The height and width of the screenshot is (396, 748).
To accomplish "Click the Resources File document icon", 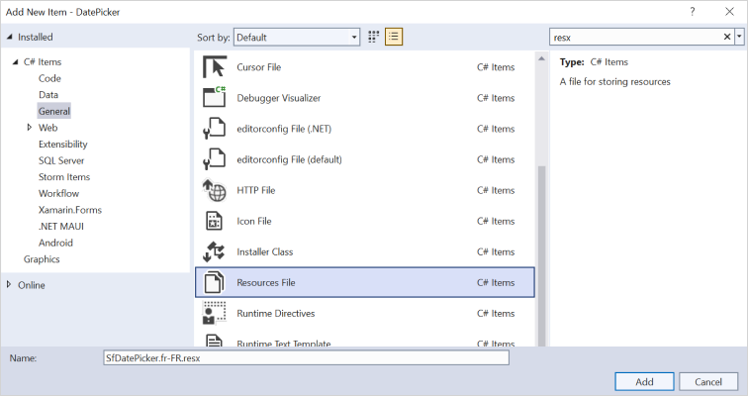I will pos(214,282).
